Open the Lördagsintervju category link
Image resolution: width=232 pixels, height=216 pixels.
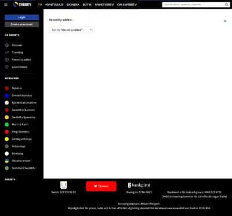tap(22, 139)
